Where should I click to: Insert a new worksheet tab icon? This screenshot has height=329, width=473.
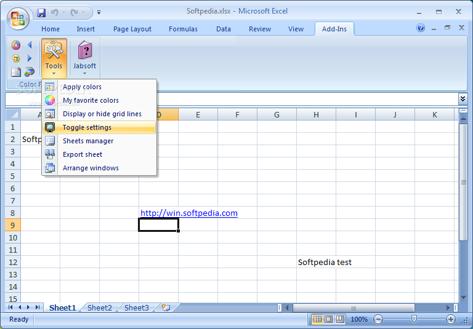click(x=166, y=307)
